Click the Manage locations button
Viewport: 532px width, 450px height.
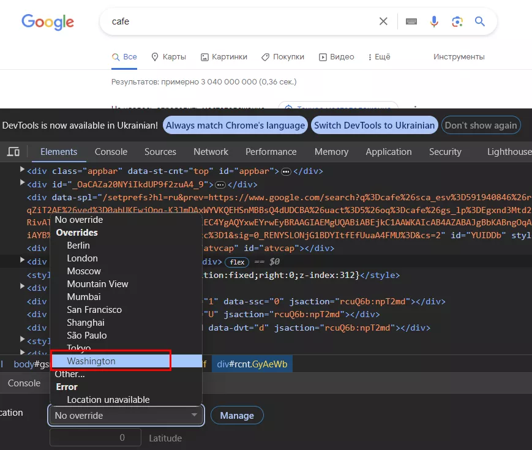click(237, 415)
